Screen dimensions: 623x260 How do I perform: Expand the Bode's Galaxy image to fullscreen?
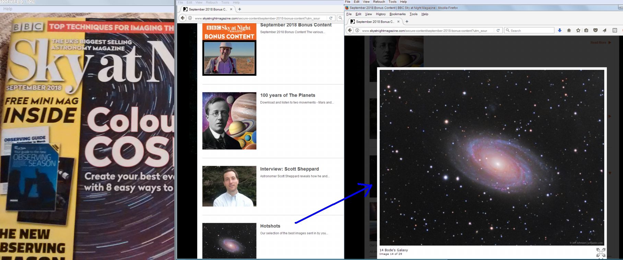coord(601,252)
